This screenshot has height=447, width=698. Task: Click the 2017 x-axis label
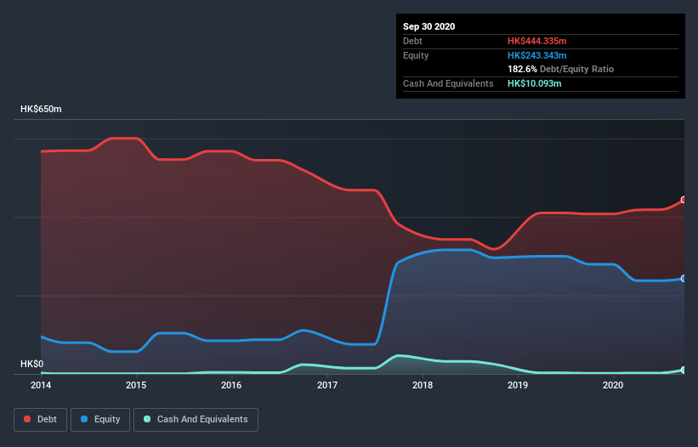click(327, 385)
